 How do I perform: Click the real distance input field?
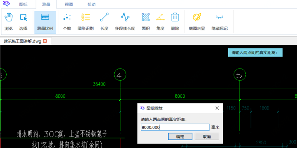tap(175, 127)
